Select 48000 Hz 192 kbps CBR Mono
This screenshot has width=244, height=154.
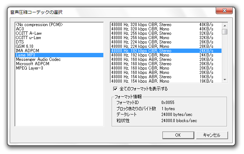166,55
